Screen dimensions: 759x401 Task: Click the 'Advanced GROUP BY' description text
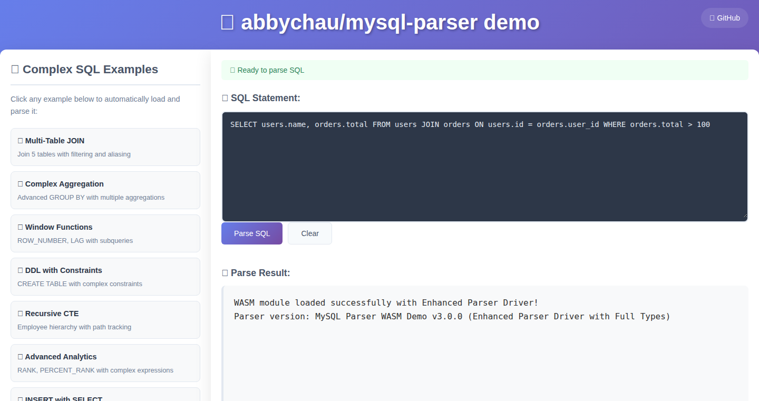[x=91, y=198]
